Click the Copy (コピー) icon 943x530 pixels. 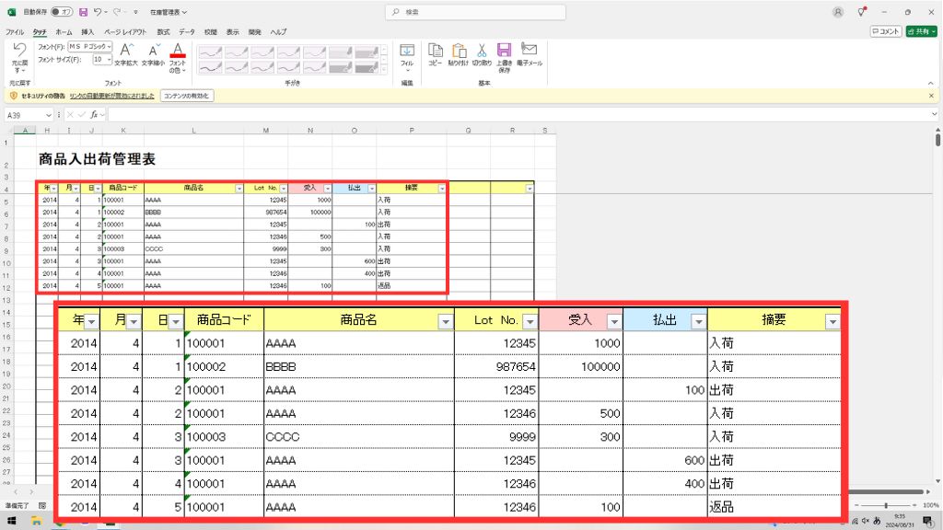click(435, 50)
